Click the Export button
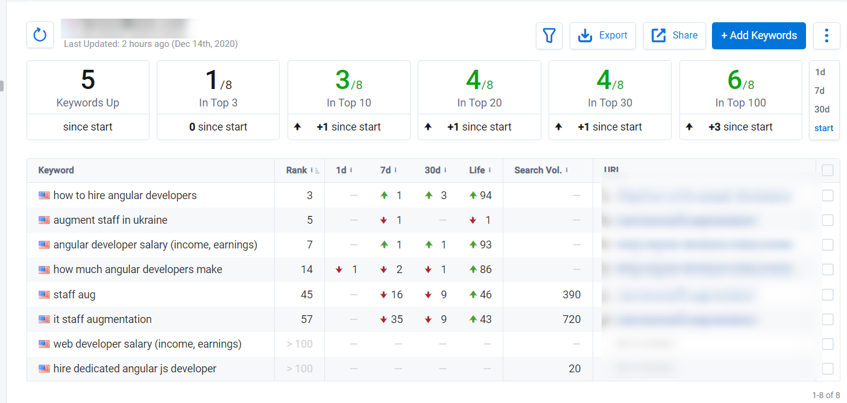 (603, 35)
